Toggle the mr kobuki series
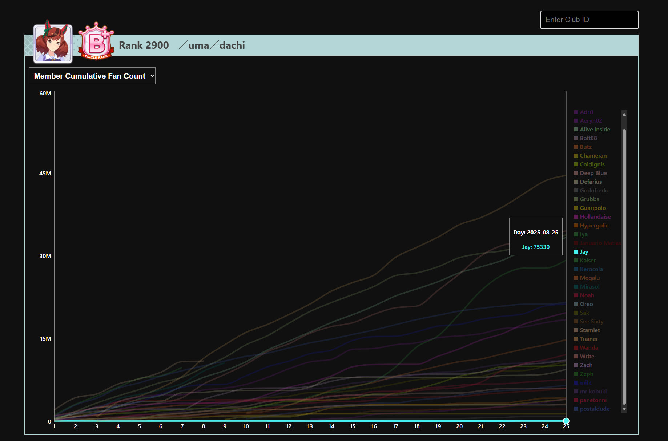 click(x=590, y=392)
